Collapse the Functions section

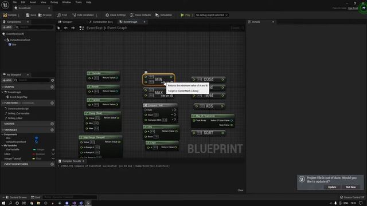point(2,103)
